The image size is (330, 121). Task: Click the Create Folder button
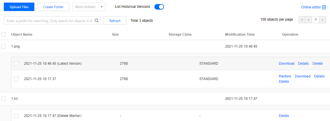coord(53,7)
